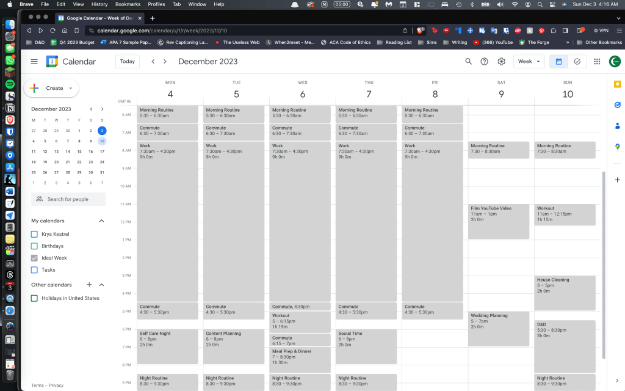Enable the Krys Kestrel calendar checkbox
The width and height of the screenshot is (625, 391).
point(35,234)
